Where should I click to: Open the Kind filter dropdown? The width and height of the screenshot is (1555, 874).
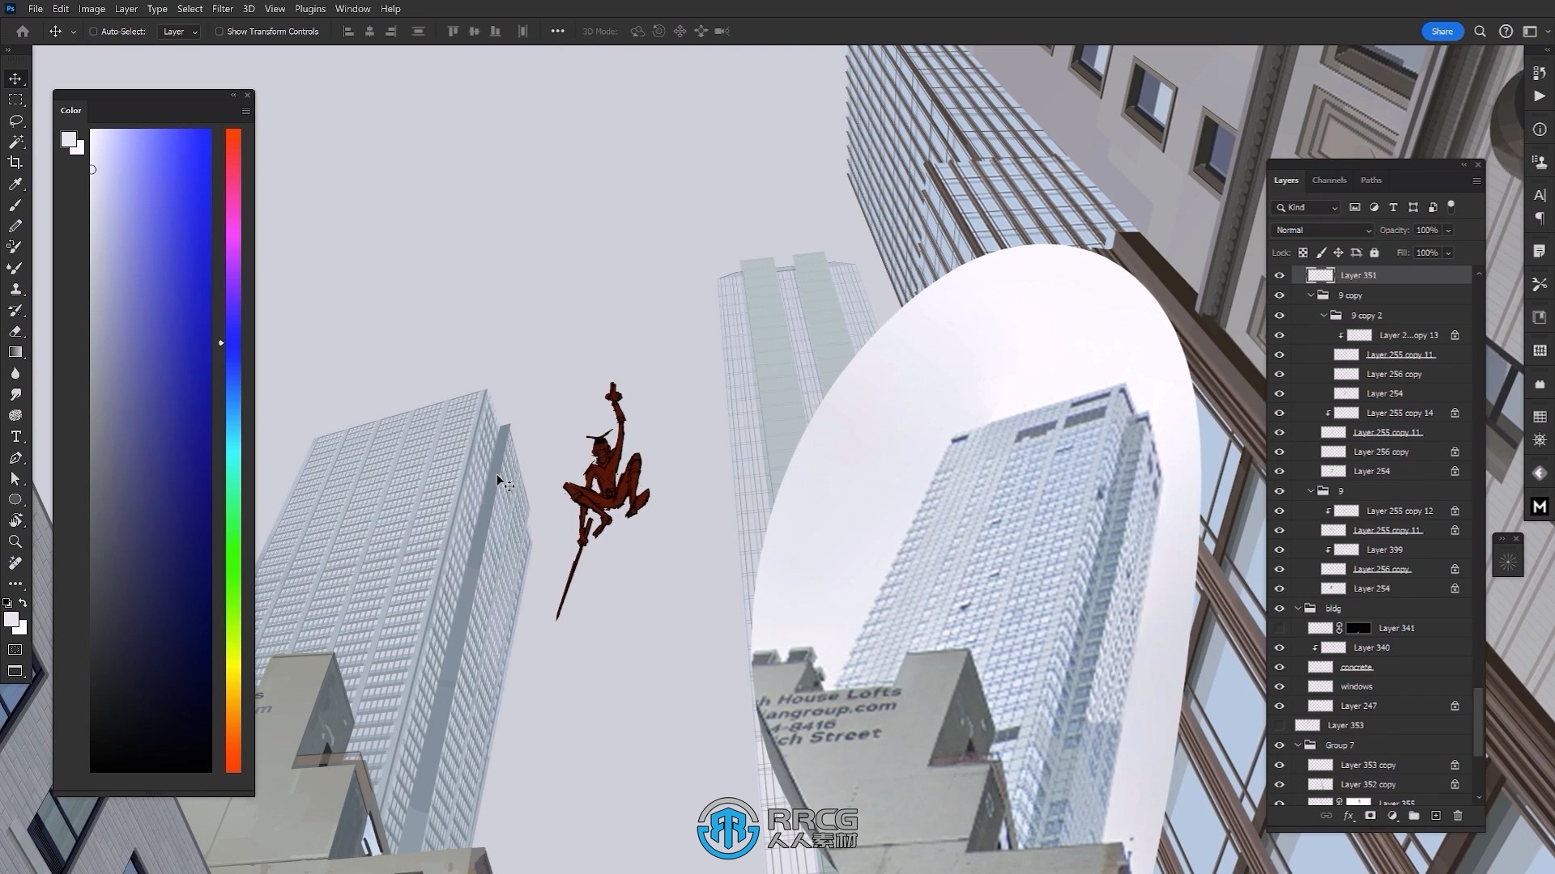pyautogui.click(x=1306, y=207)
